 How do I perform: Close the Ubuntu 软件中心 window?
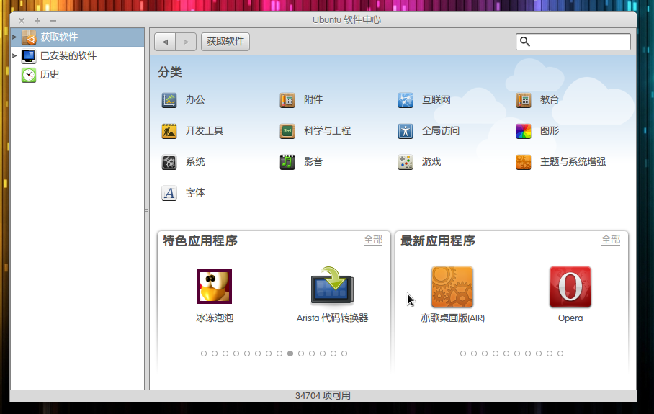point(22,20)
